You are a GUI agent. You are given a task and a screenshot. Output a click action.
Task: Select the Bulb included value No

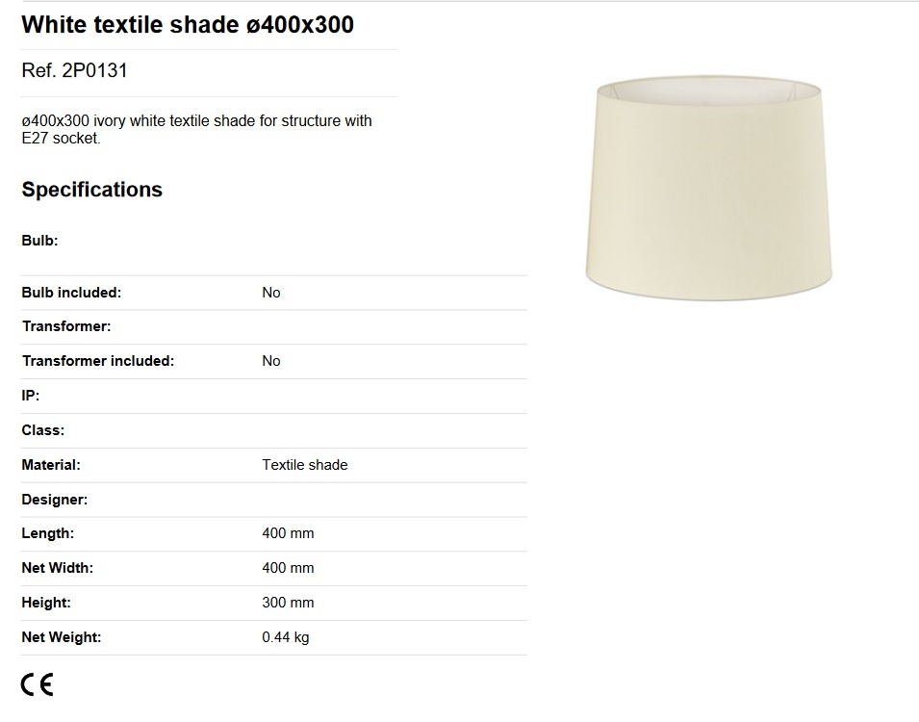point(271,293)
